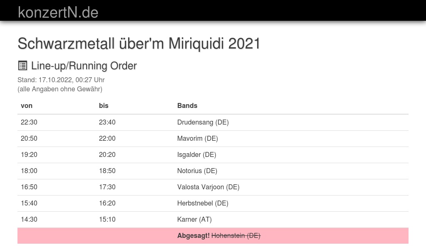Select the Notorius (DE) band entry
The height and width of the screenshot is (252, 426).
tap(197, 171)
